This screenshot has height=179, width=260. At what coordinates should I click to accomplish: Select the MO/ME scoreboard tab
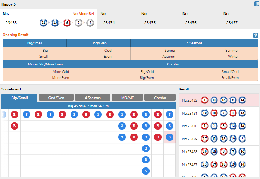click(x=127, y=98)
